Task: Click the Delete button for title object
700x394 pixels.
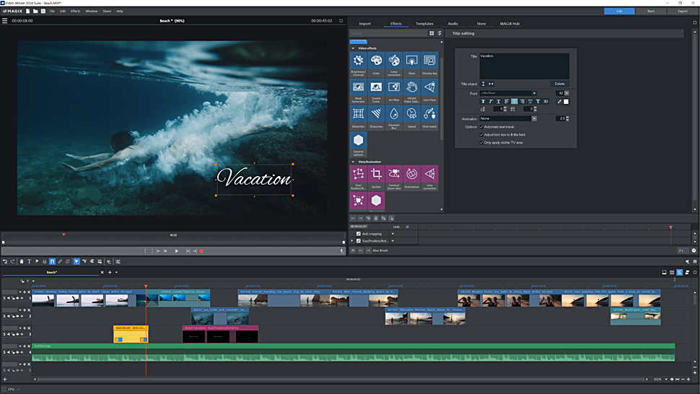Action: coord(559,84)
